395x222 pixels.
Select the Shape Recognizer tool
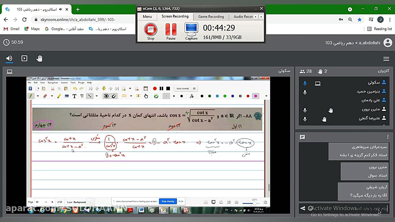click(105, 96)
